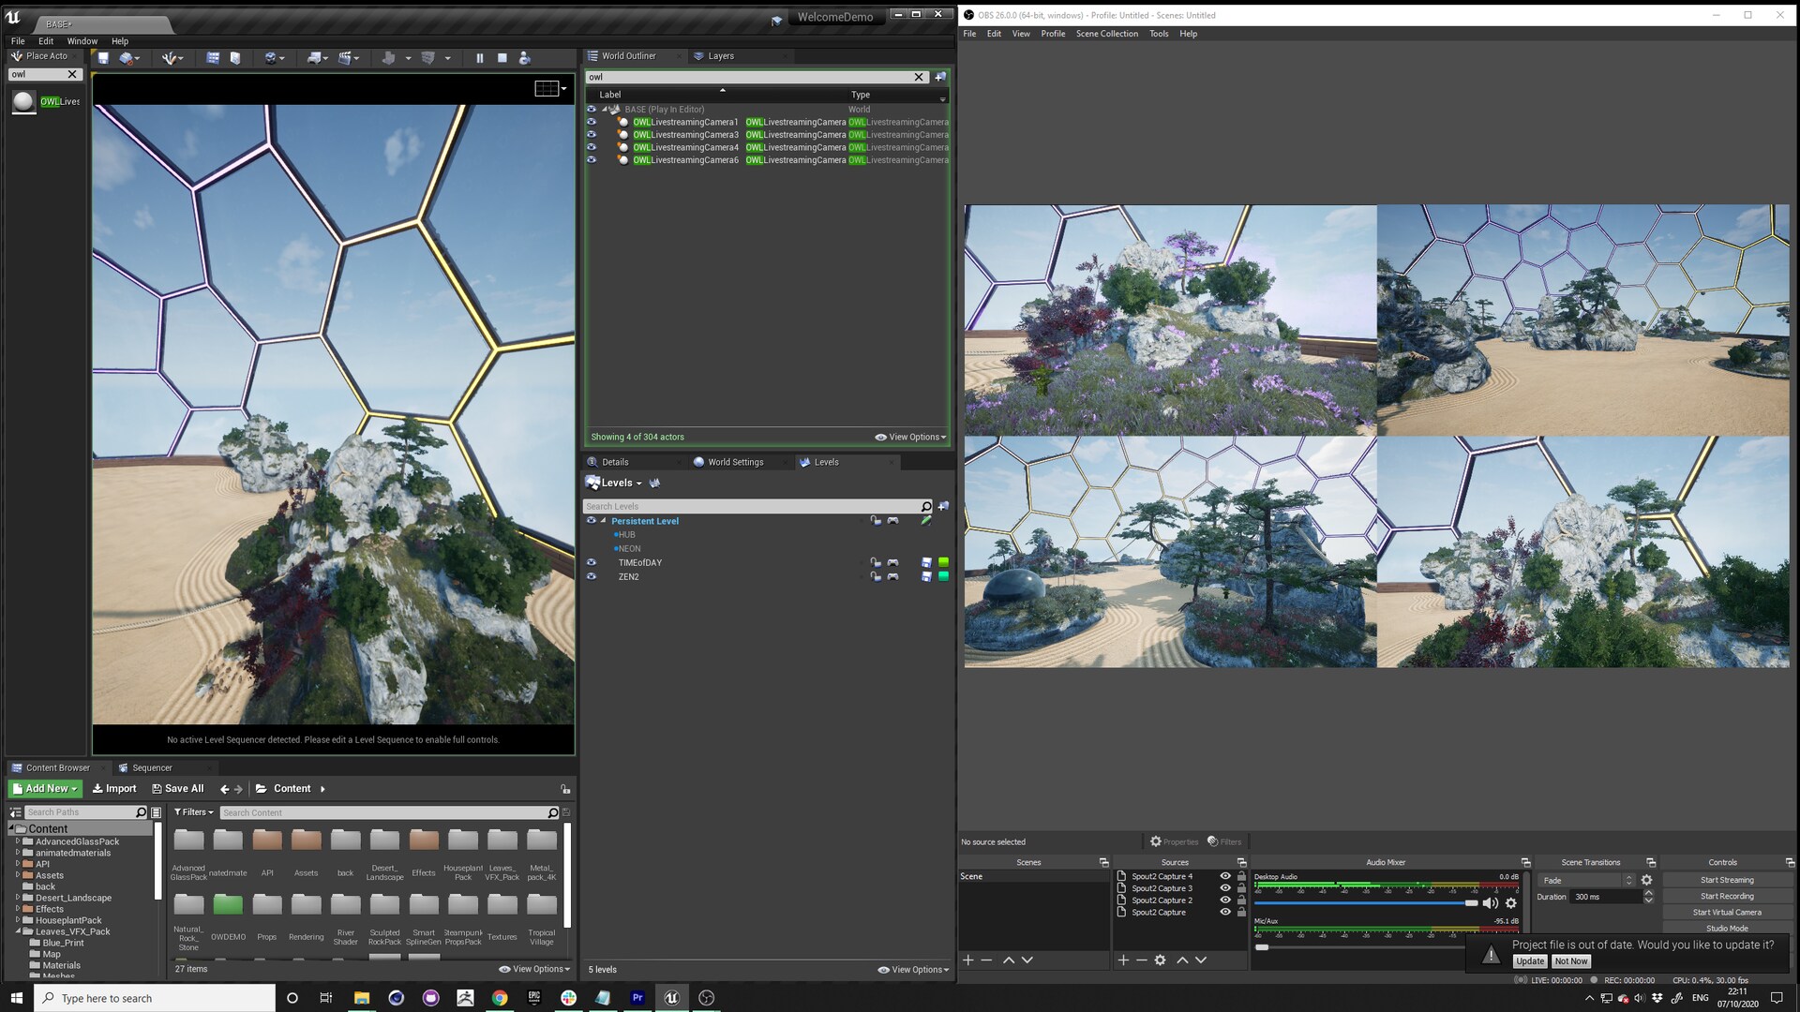Click the gamepad icon on ZEN2 level row
Image resolution: width=1800 pixels, height=1012 pixels.
tap(892, 577)
